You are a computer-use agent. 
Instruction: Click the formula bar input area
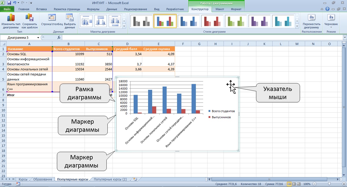(202, 38)
